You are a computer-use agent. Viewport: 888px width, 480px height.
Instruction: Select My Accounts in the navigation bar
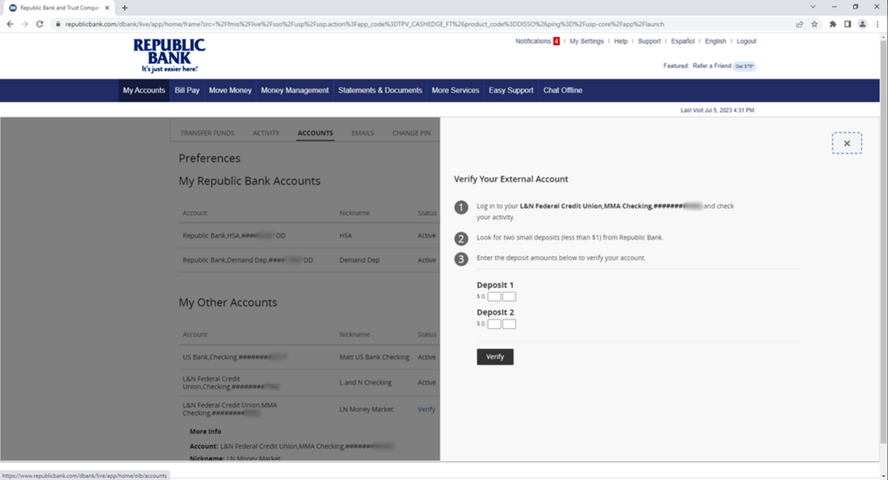[x=144, y=90]
